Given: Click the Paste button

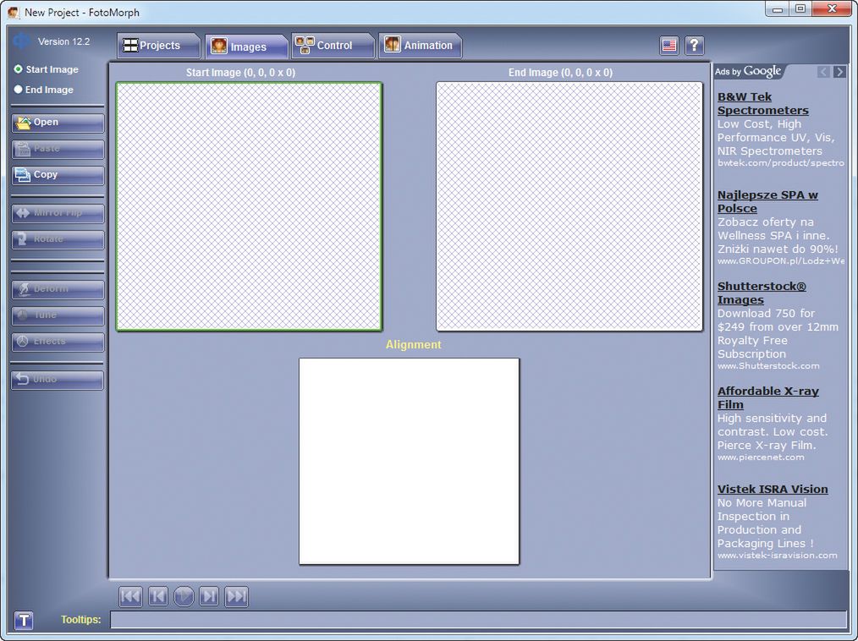Looking at the screenshot, I should coord(58,149).
